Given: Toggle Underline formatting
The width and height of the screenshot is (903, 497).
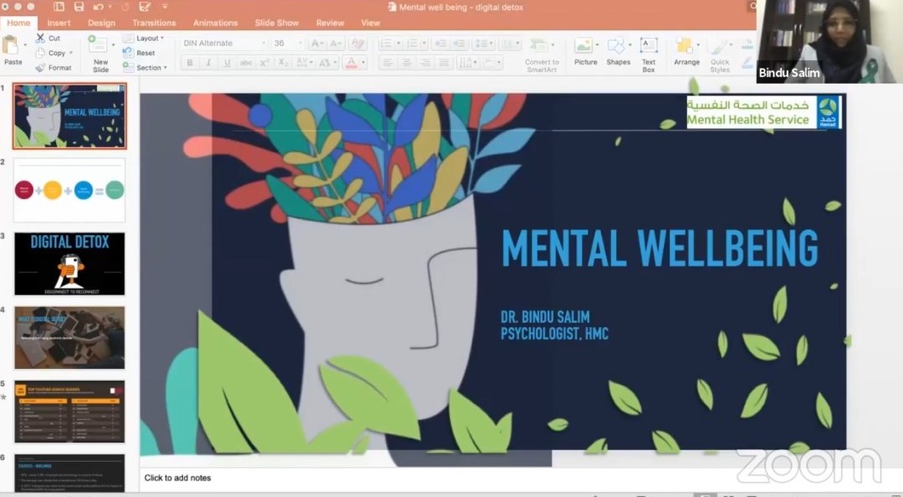Looking at the screenshot, I should (x=227, y=63).
